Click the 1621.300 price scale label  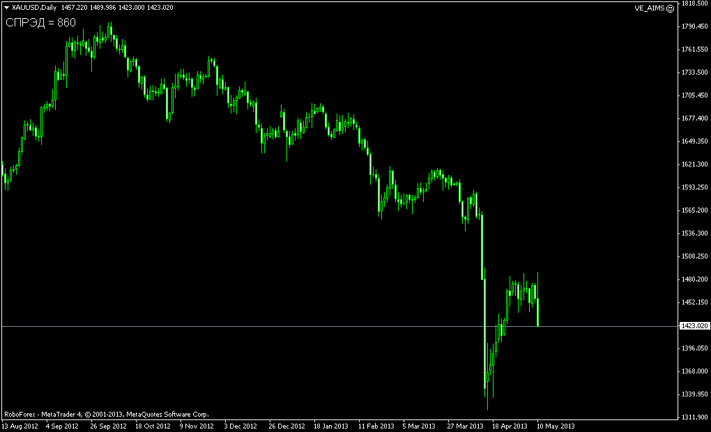pos(695,164)
